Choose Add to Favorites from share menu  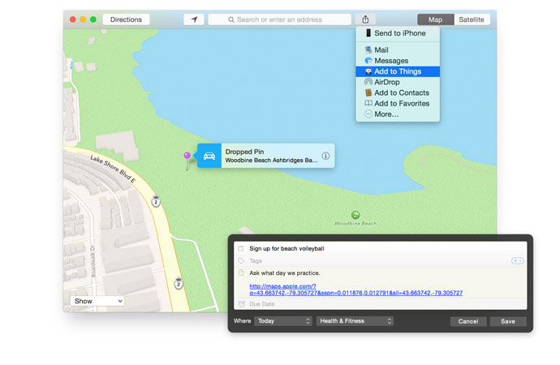tap(398, 104)
